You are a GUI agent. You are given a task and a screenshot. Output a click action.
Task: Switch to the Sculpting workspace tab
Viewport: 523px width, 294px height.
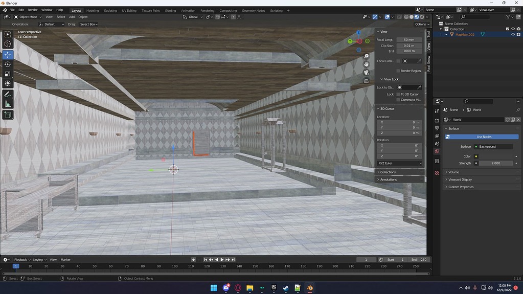tap(110, 10)
